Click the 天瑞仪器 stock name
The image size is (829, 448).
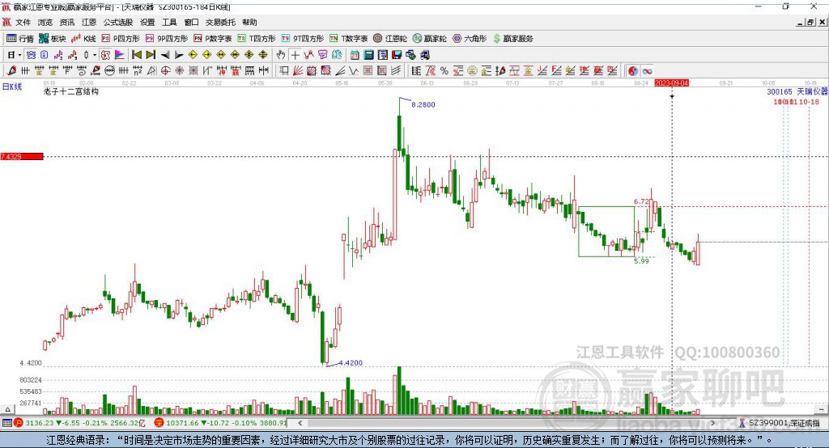pyautogui.click(x=812, y=92)
